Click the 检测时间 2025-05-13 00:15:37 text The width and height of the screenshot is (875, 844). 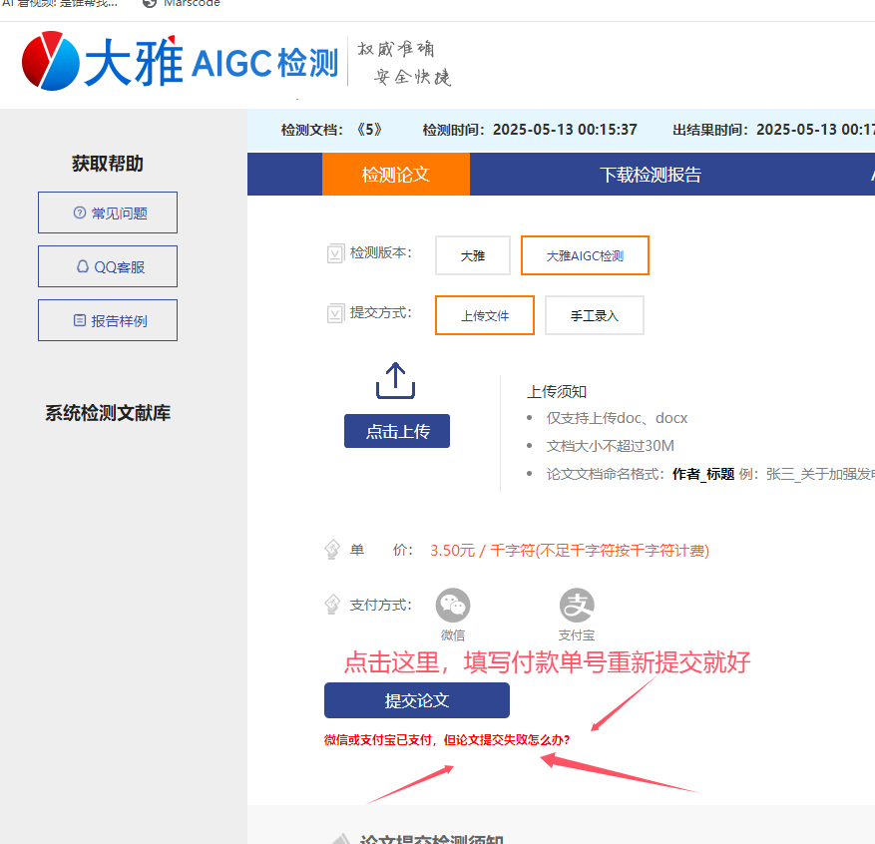click(530, 130)
